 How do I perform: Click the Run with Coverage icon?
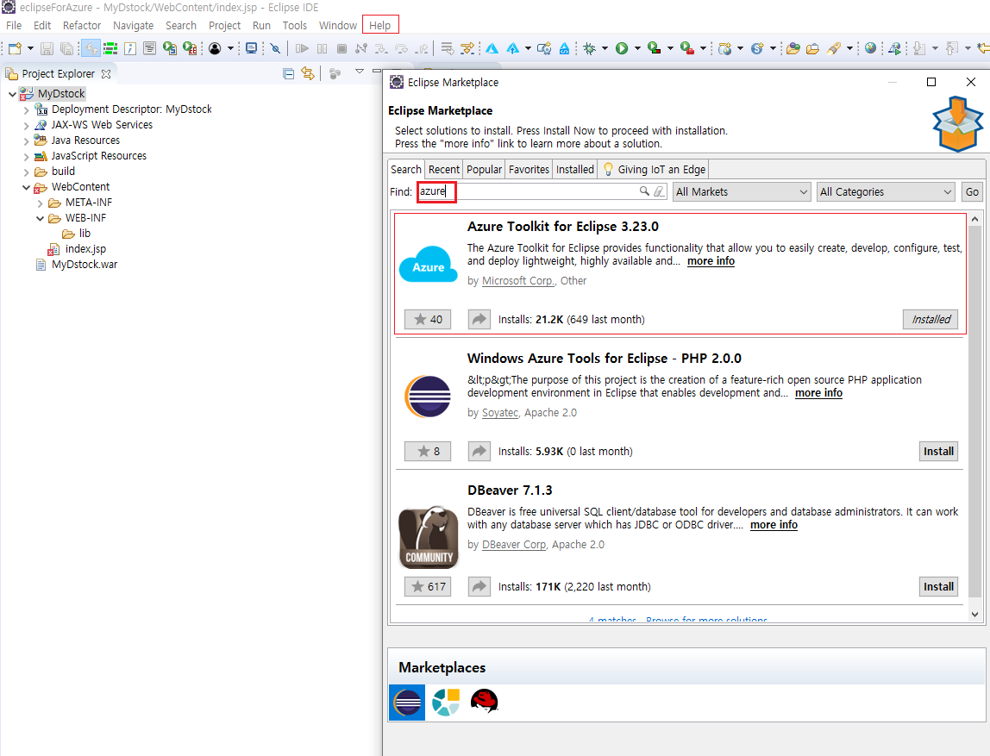(654, 48)
